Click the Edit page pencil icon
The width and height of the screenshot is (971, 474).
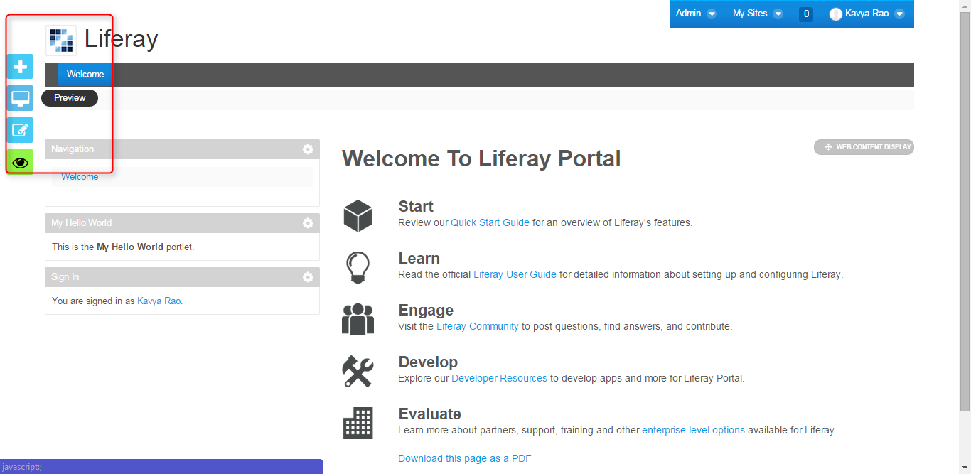coord(20,130)
